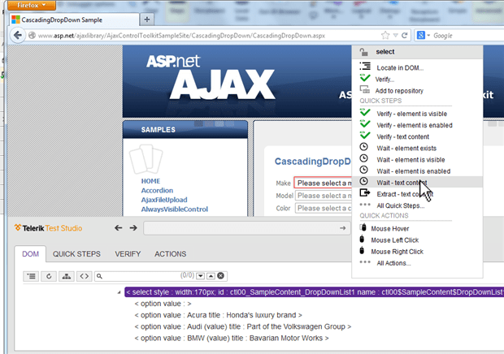Open the Model dropdown list
504x354 pixels.
324,196
